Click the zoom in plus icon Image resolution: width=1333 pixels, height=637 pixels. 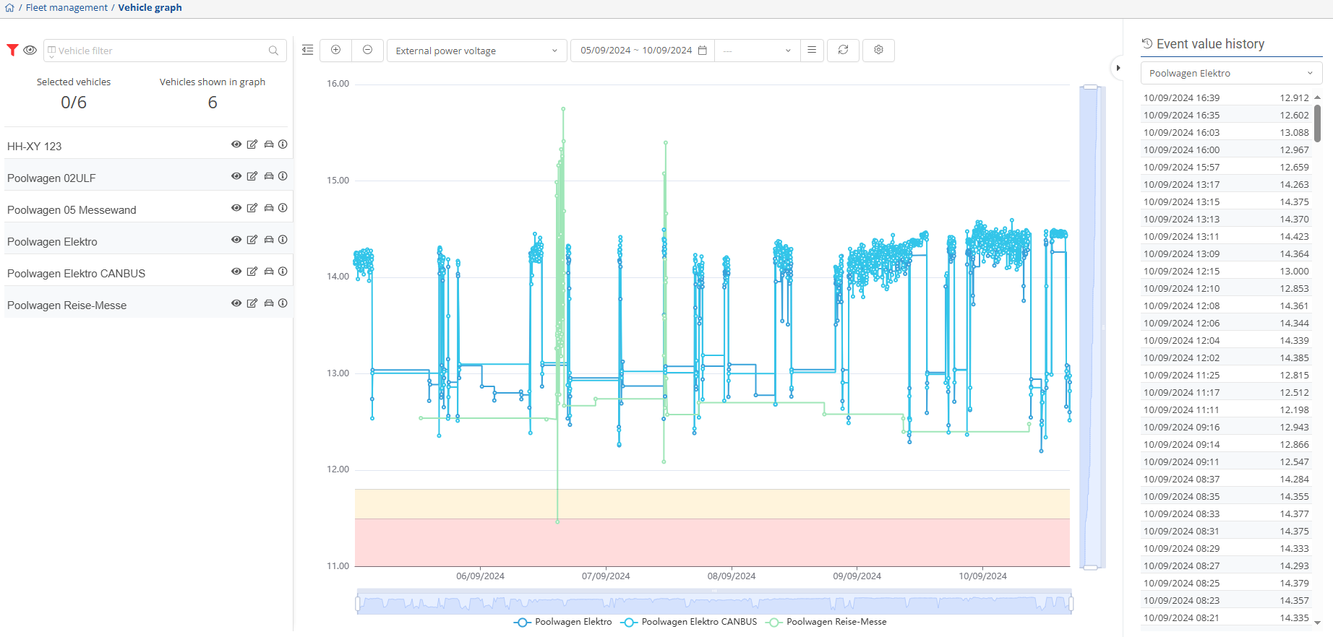335,50
